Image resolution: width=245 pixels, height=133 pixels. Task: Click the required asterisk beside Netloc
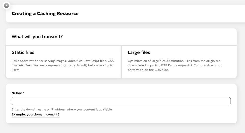click(24, 93)
